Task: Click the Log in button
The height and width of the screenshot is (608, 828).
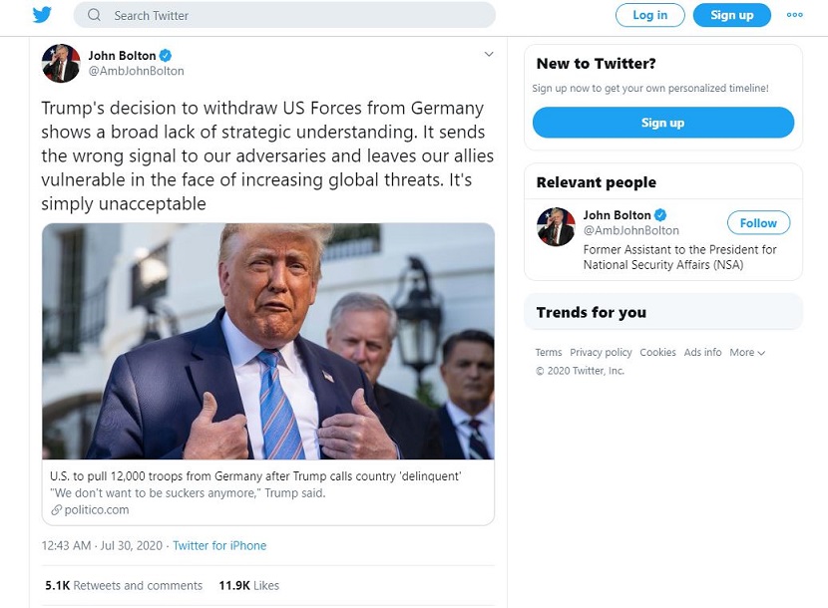Action: pos(649,15)
